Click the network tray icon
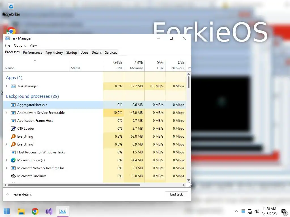The height and width of the screenshot is (217, 290). (x=250, y=211)
